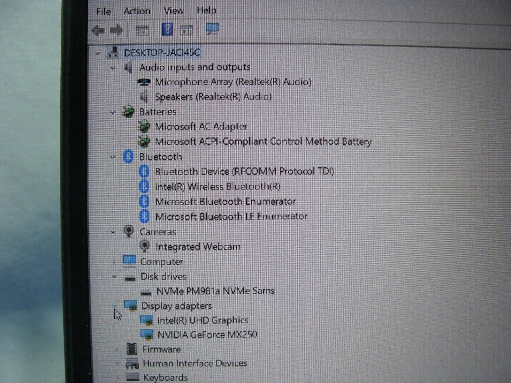This screenshot has height=383, width=511.
Task: Select Bluetooth Device (RFCOMM Protocol TDI)
Action: point(244,172)
